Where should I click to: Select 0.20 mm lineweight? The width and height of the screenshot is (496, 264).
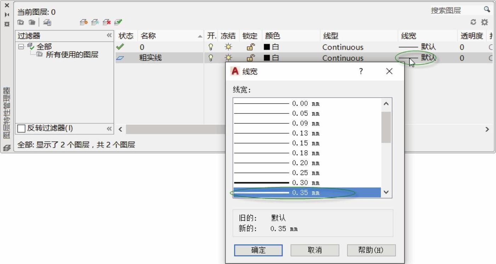[307, 163]
